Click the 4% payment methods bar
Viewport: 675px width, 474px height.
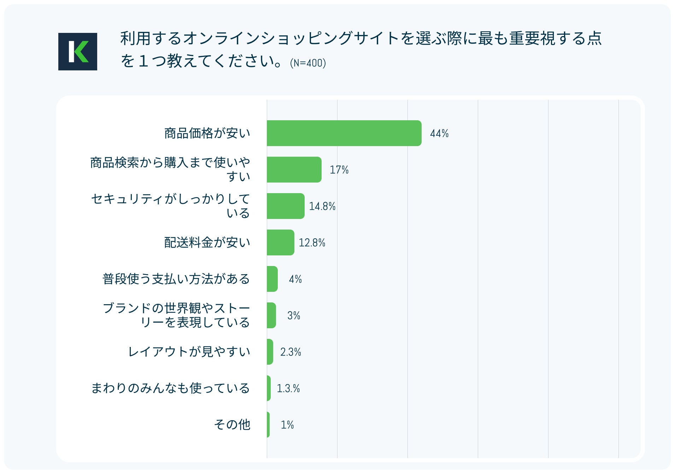tap(272, 279)
